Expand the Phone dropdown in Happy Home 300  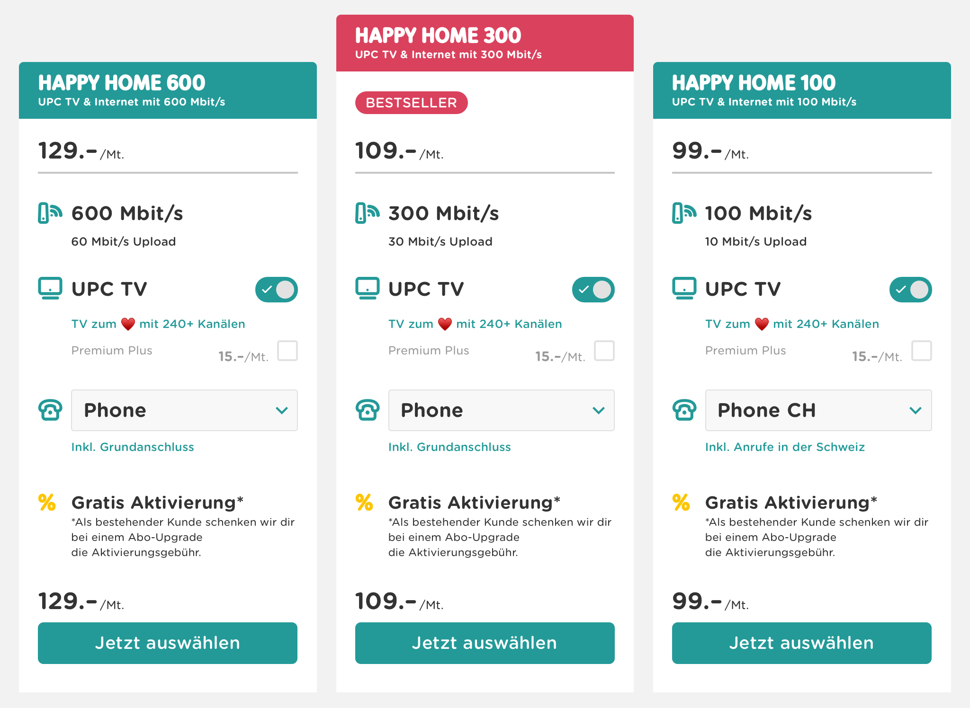tap(501, 410)
